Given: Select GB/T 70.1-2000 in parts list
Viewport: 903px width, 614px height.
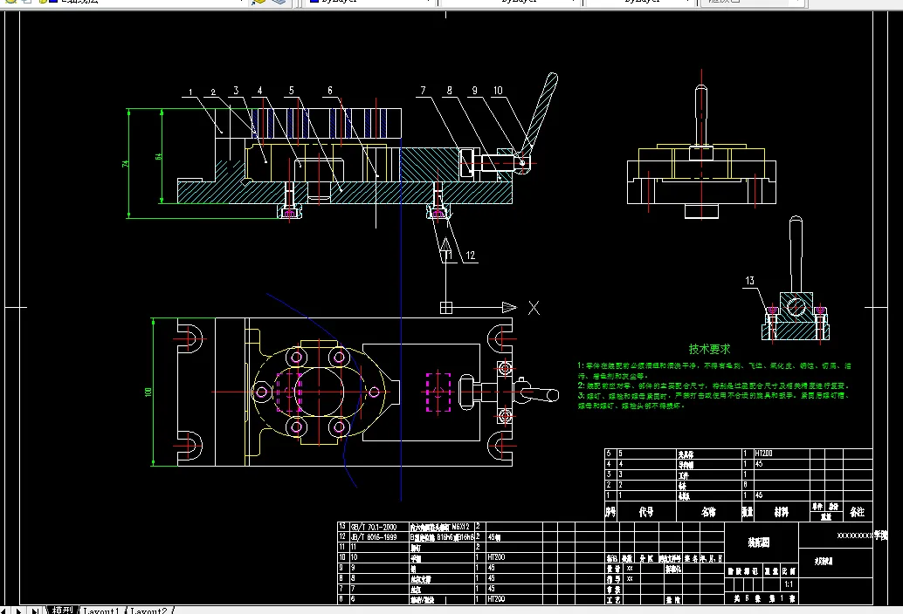Looking at the screenshot, I should [x=373, y=527].
